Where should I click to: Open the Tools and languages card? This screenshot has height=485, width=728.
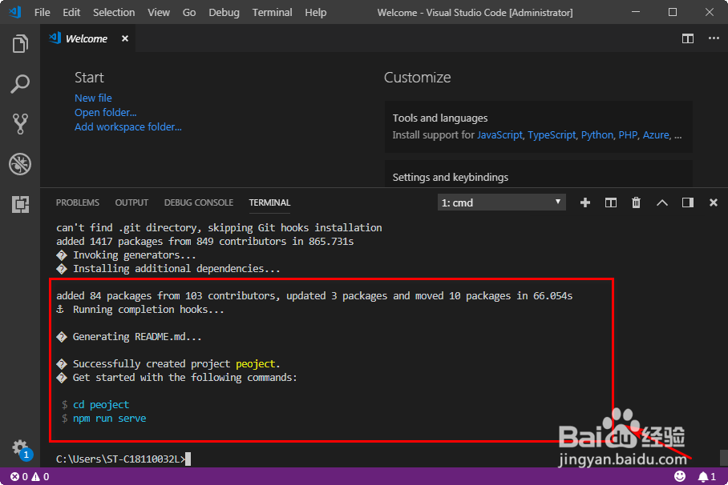click(x=539, y=126)
